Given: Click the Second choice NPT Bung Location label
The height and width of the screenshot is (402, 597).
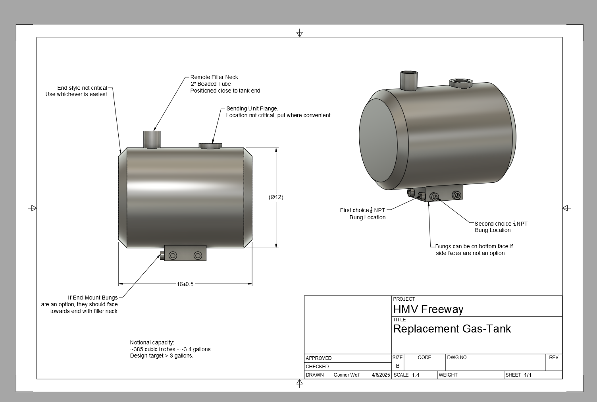Looking at the screenshot, I should [x=501, y=227].
